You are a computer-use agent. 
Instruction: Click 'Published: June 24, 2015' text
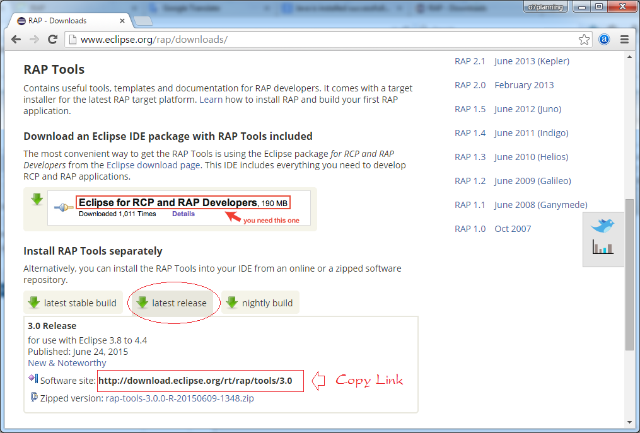[78, 352]
